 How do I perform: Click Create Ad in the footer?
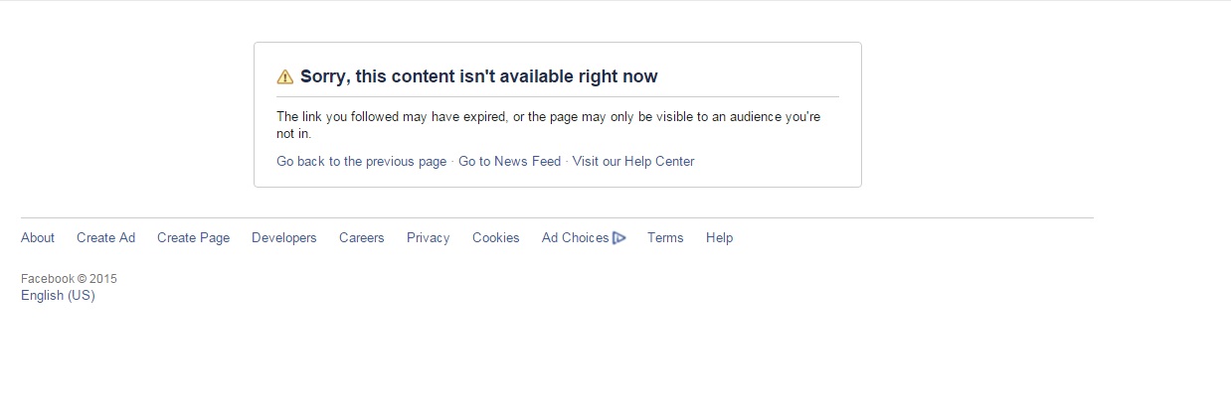click(x=105, y=238)
